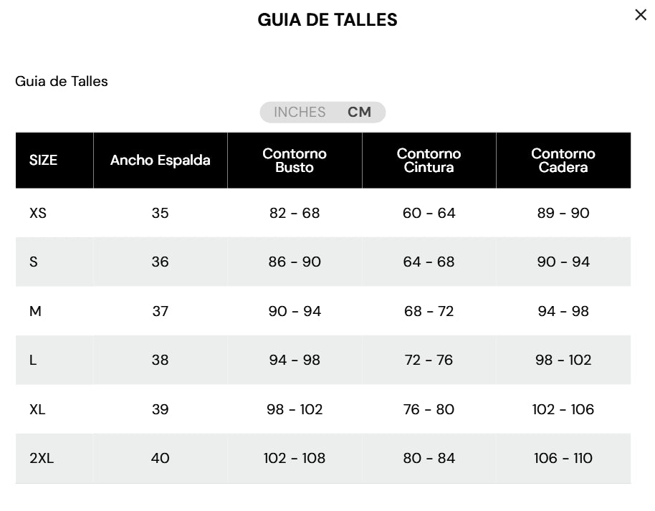Click the GUIA DE TALLES modal title
655x511 pixels.
tap(327, 20)
